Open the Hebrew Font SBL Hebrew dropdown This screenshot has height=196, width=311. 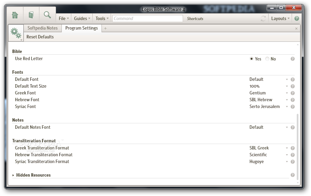tap(269, 100)
